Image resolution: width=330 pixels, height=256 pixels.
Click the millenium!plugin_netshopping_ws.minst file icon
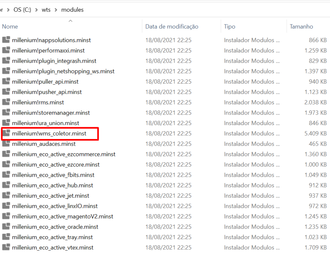point(6,71)
